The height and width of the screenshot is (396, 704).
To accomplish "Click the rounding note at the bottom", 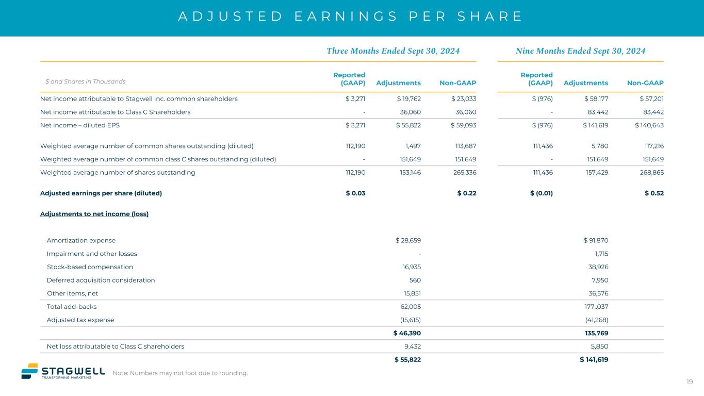I will point(180,373).
